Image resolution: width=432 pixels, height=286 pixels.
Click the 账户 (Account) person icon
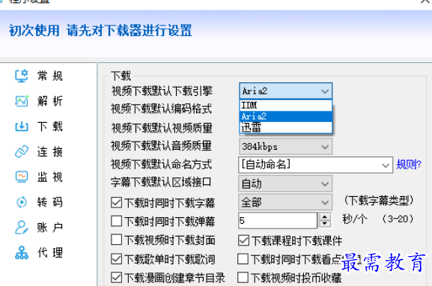(22, 228)
